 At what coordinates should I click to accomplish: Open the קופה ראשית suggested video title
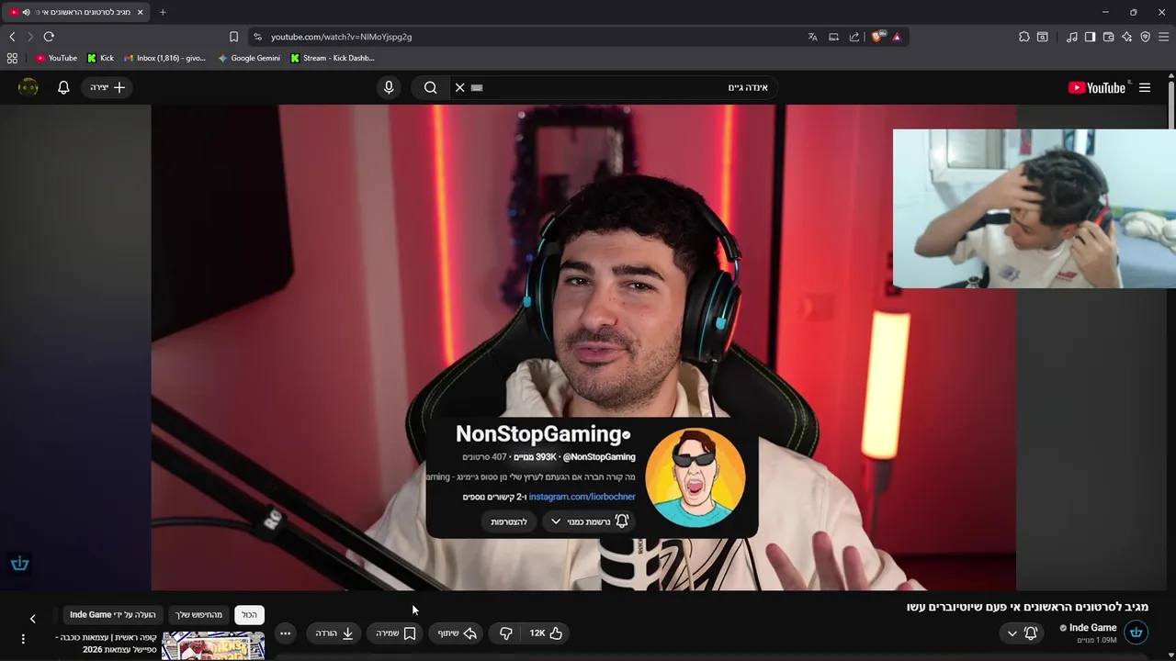[x=106, y=643]
